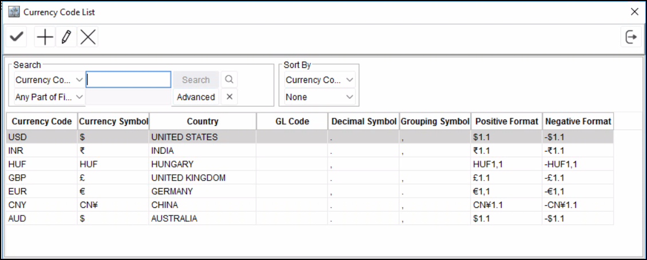This screenshot has width=647, height=260.
Task: Select the INR India row
Action: [x=172, y=151]
